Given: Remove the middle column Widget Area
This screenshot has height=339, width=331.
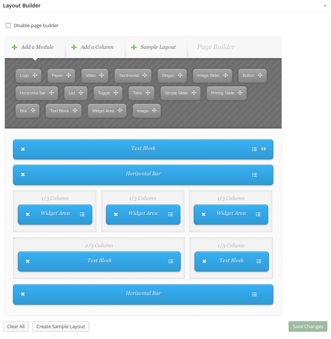Looking at the screenshot, I should click(116, 214).
